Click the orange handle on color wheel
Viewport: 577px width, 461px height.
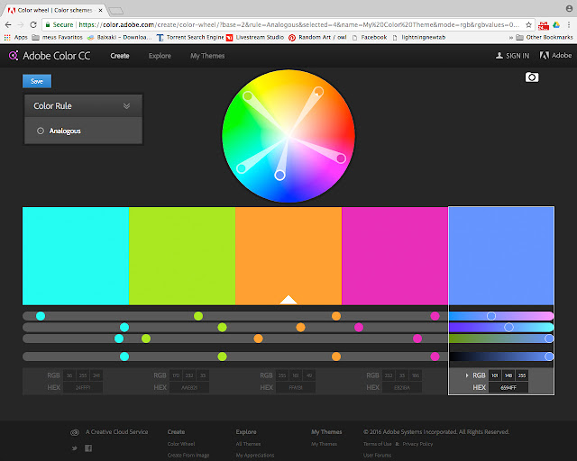318,92
